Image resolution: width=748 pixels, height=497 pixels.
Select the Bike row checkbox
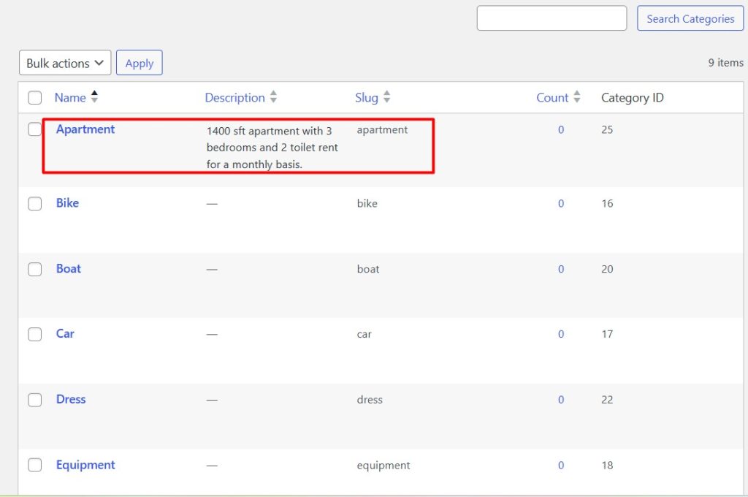click(35, 204)
